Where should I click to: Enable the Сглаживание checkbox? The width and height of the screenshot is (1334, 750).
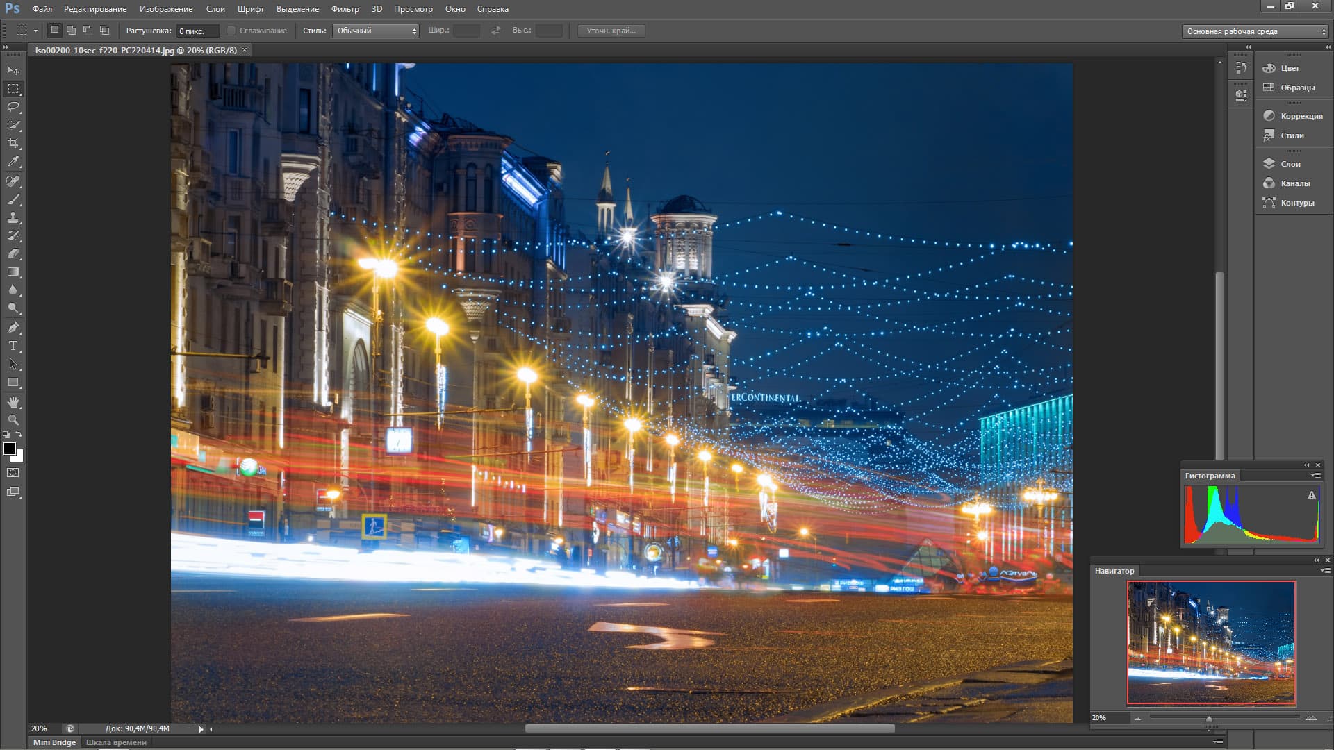[231, 31]
